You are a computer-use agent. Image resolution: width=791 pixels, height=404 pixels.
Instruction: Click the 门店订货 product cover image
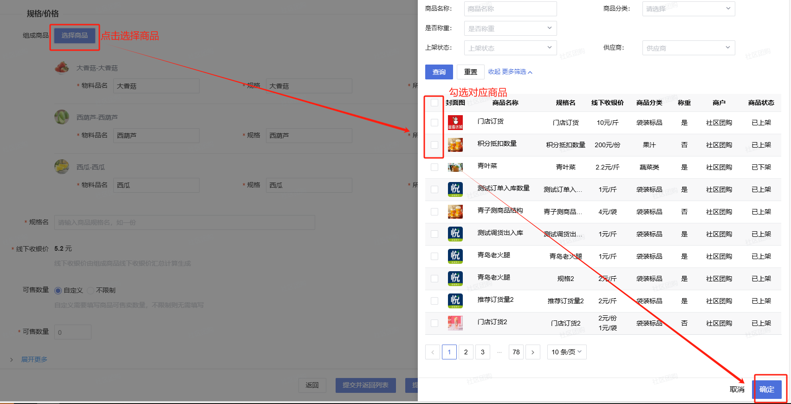[x=455, y=123]
